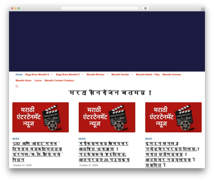Expand the Marathi Serials submenu arrow
This screenshot has width=214, height=181.
132,74
